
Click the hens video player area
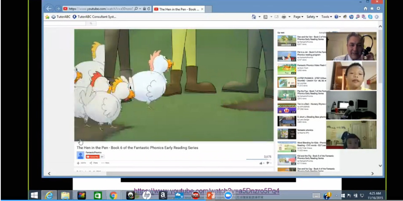(174, 85)
